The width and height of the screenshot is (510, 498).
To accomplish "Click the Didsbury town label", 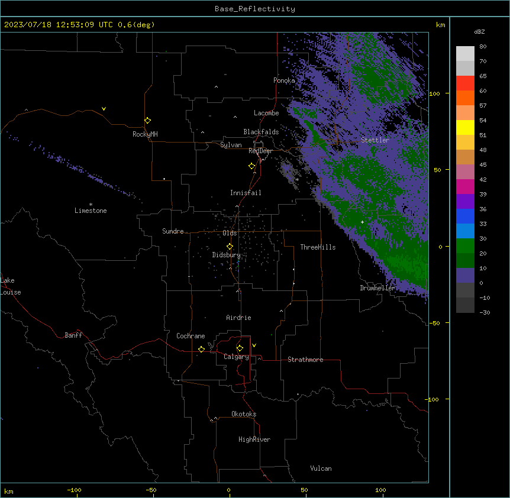I will click(x=227, y=255).
